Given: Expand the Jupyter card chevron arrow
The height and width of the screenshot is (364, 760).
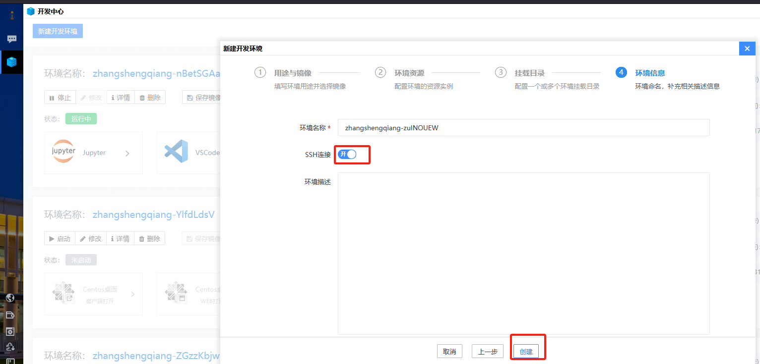Looking at the screenshot, I should (127, 154).
